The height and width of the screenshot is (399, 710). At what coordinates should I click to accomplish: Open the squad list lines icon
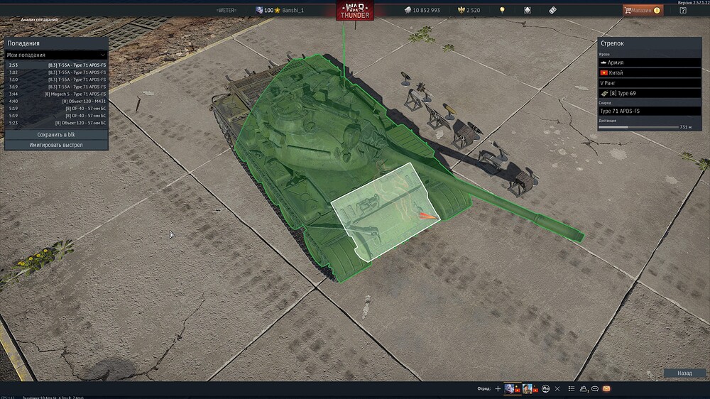click(x=572, y=388)
